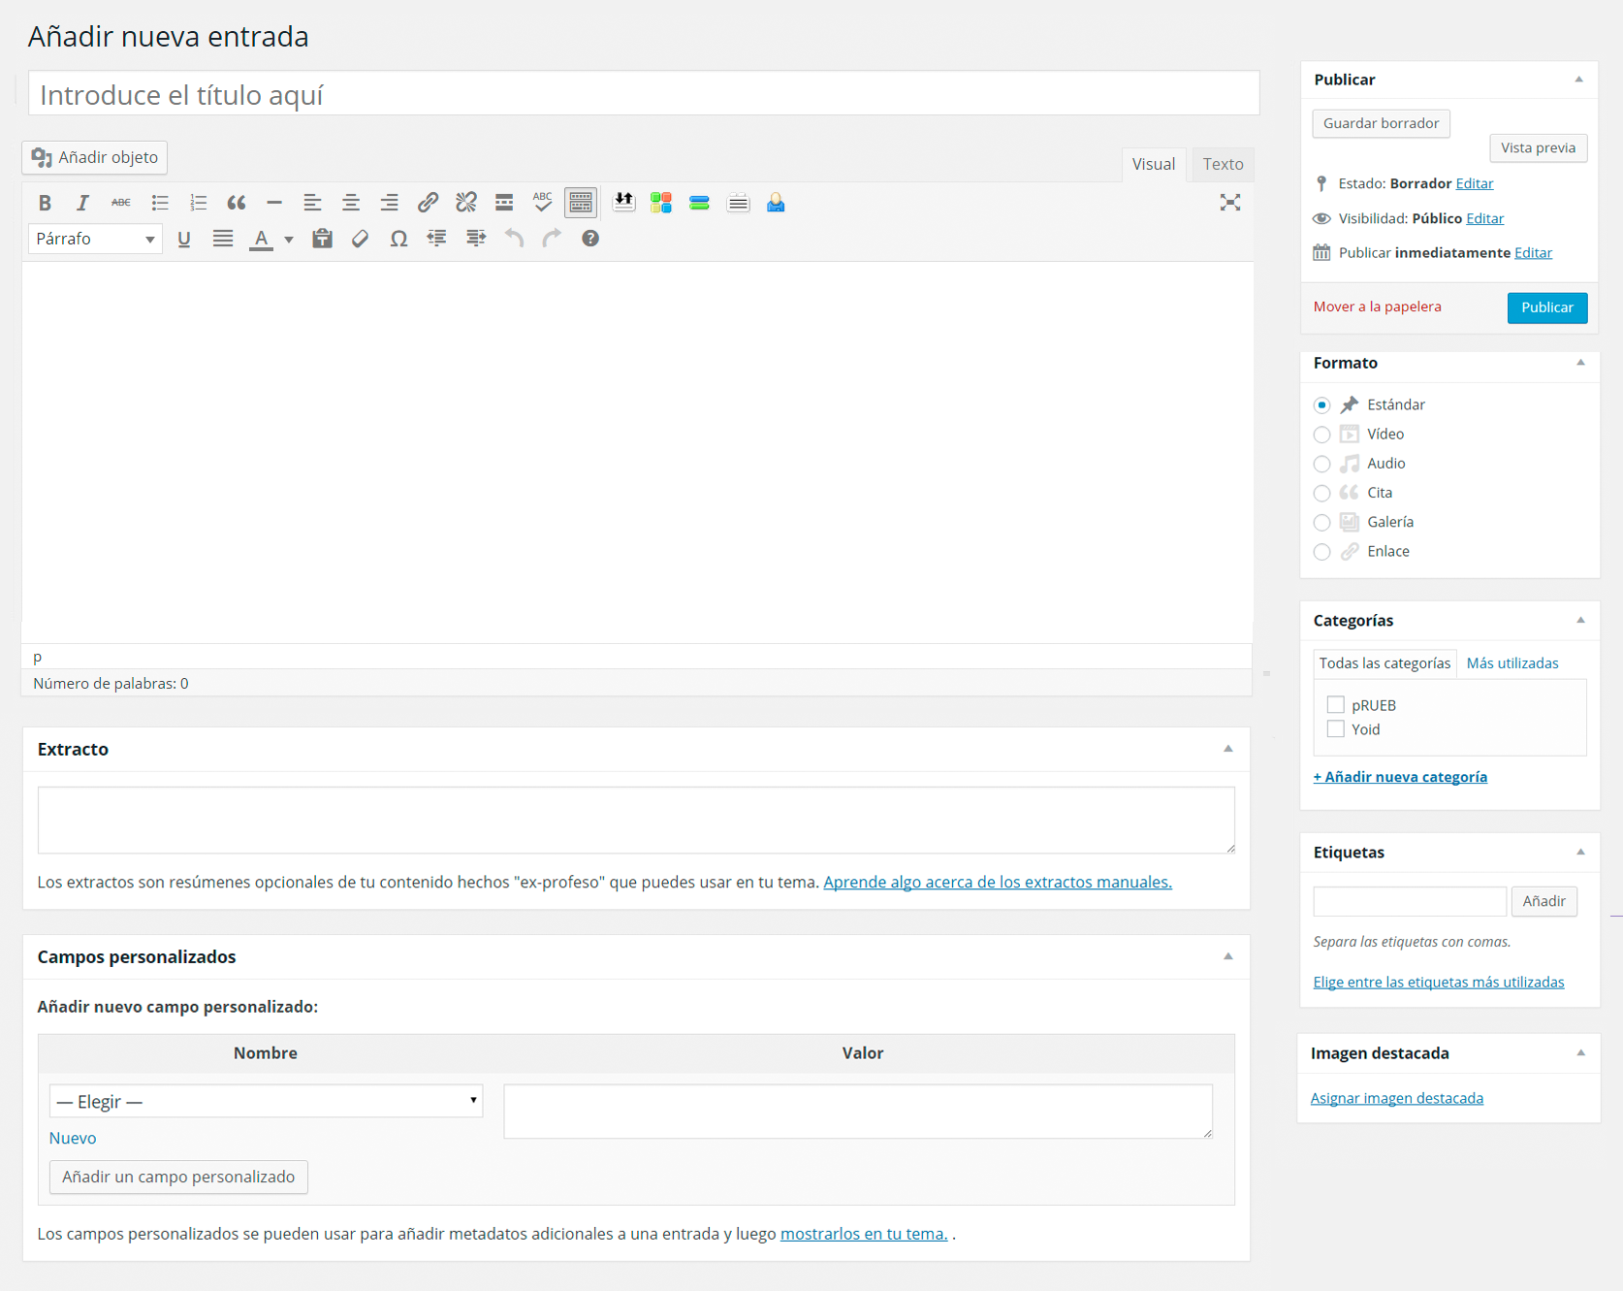This screenshot has width=1623, height=1291.
Task: Click the Publicar button
Action: (1546, 307)
